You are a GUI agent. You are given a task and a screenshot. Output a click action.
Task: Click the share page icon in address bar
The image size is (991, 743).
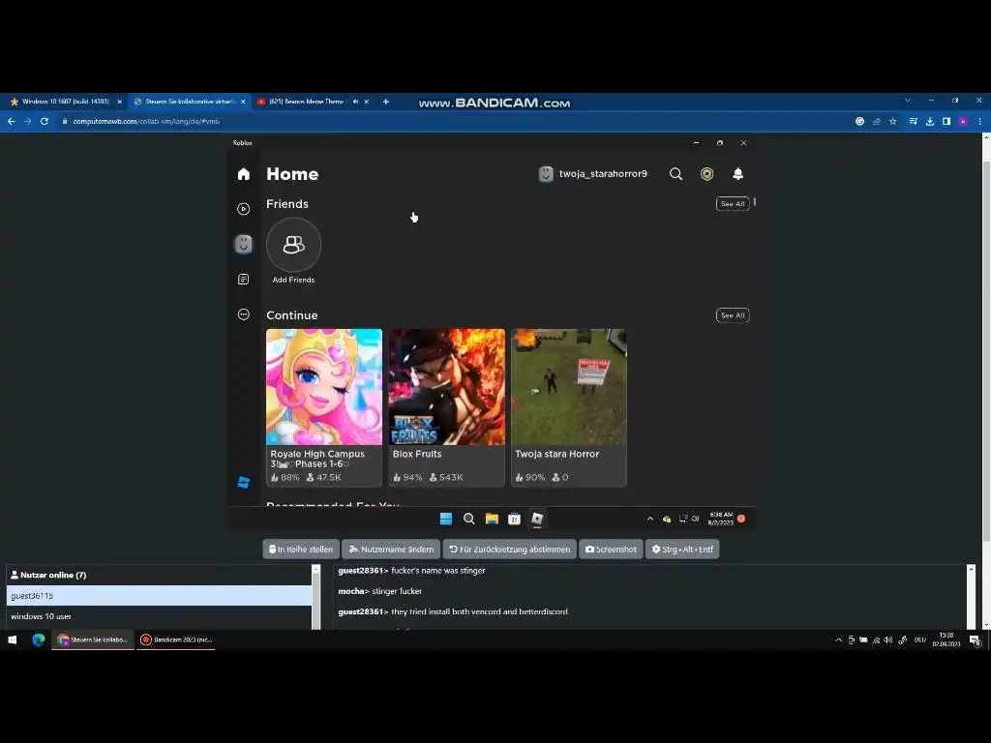(877, 121)
